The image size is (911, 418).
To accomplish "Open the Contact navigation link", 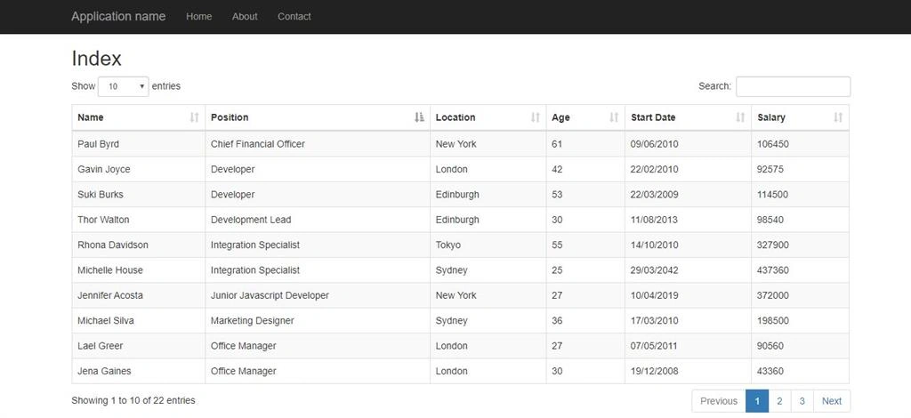I will (294, 17).
